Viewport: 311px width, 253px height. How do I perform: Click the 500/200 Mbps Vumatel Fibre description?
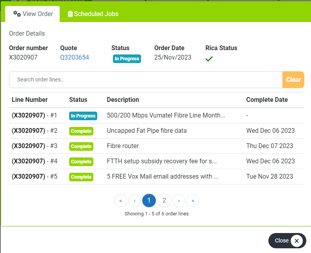point(166,116)
